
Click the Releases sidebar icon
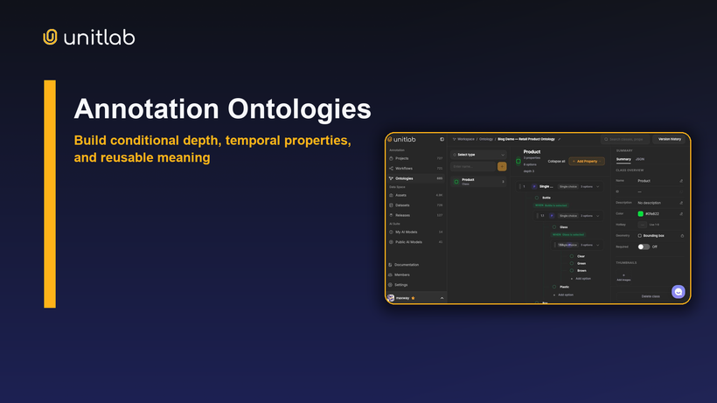pos(391,215)
